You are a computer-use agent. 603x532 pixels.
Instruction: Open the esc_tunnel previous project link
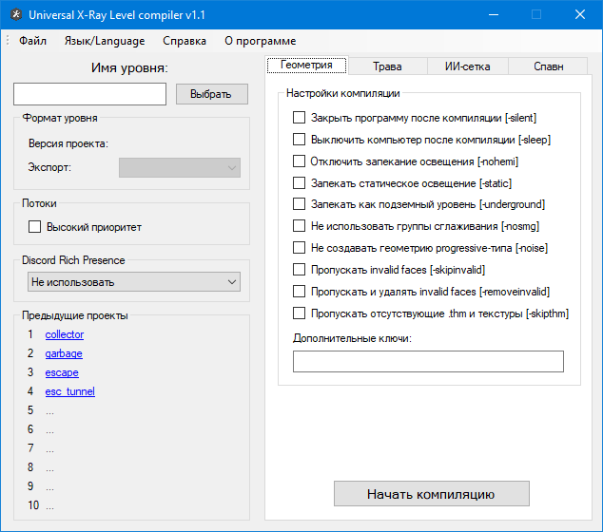click(x=69, y=391)
